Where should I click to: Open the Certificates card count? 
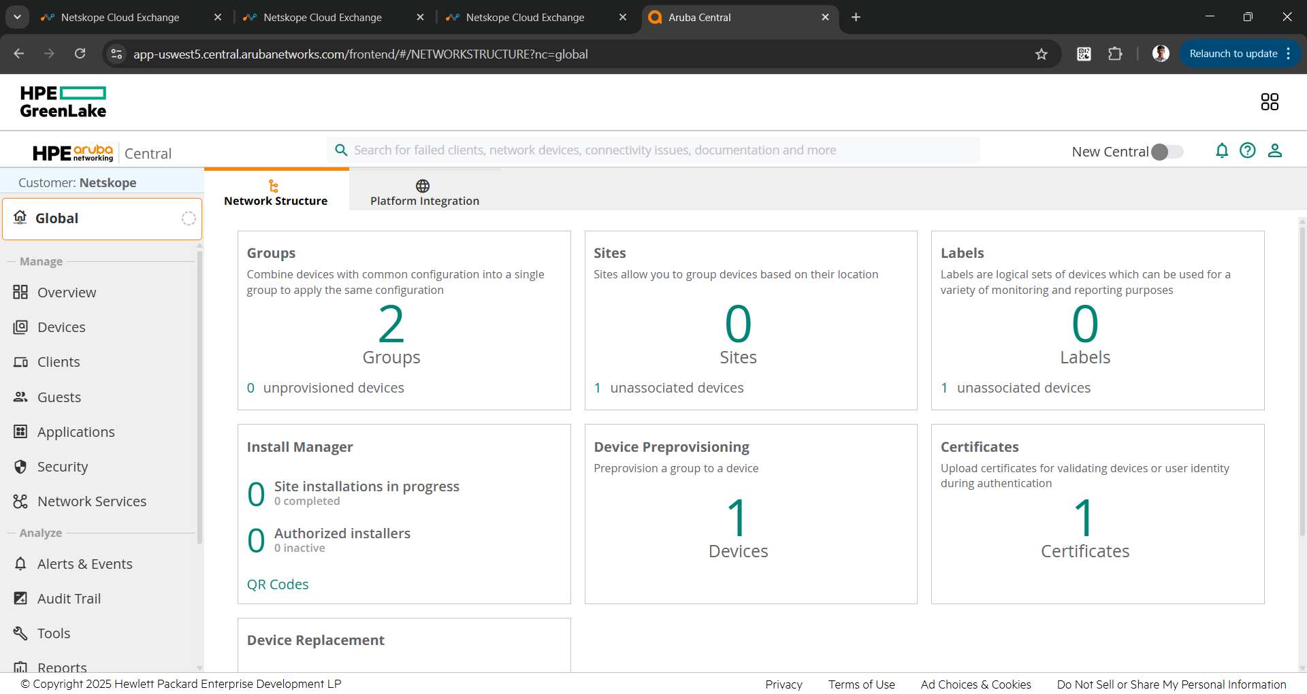1084,518
